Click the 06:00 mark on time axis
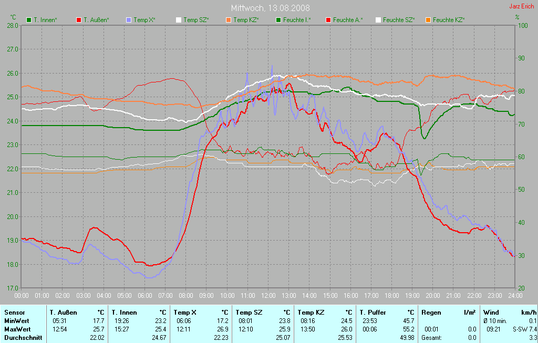Image resolution: width=538 pixels, height=343 pixels. [x=144, y=296]
